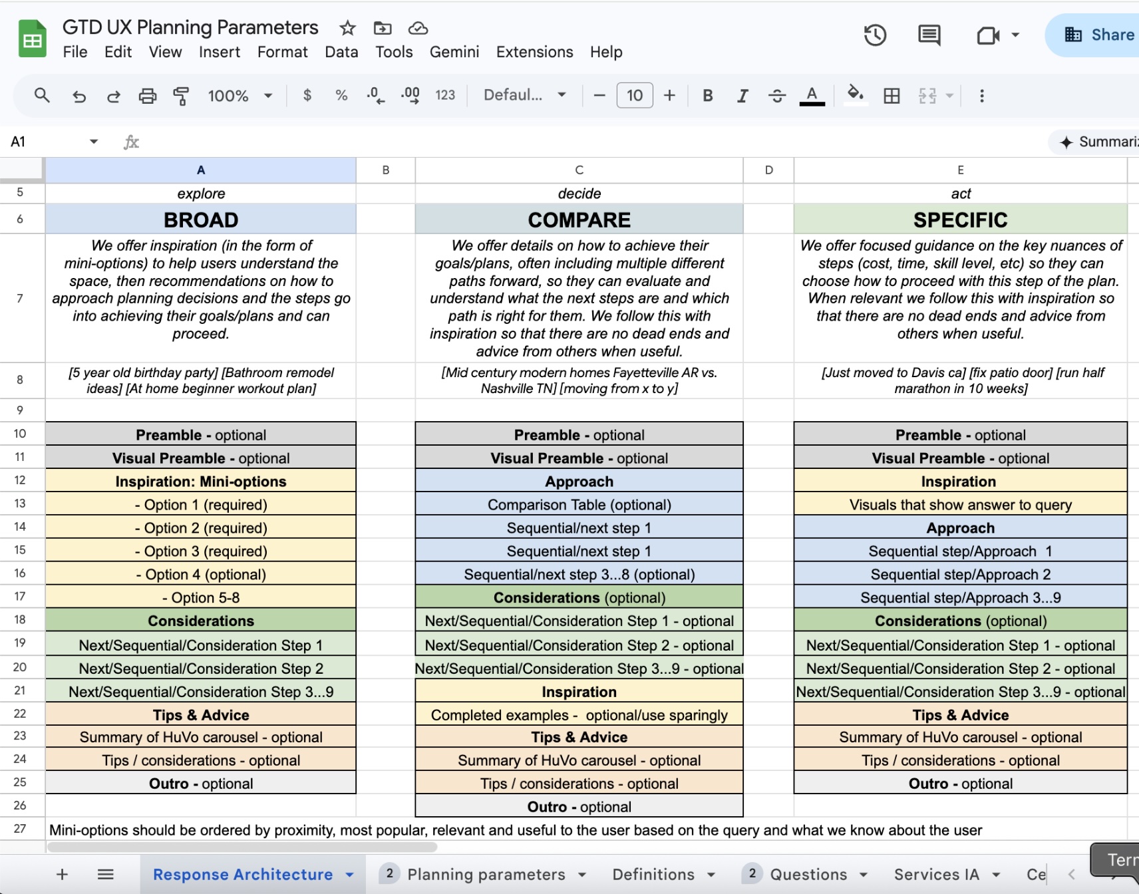Screen dimensions: 1139x894
Task: Decrease font size minus button
Action: pyautogui.click(x=599, y=95)
